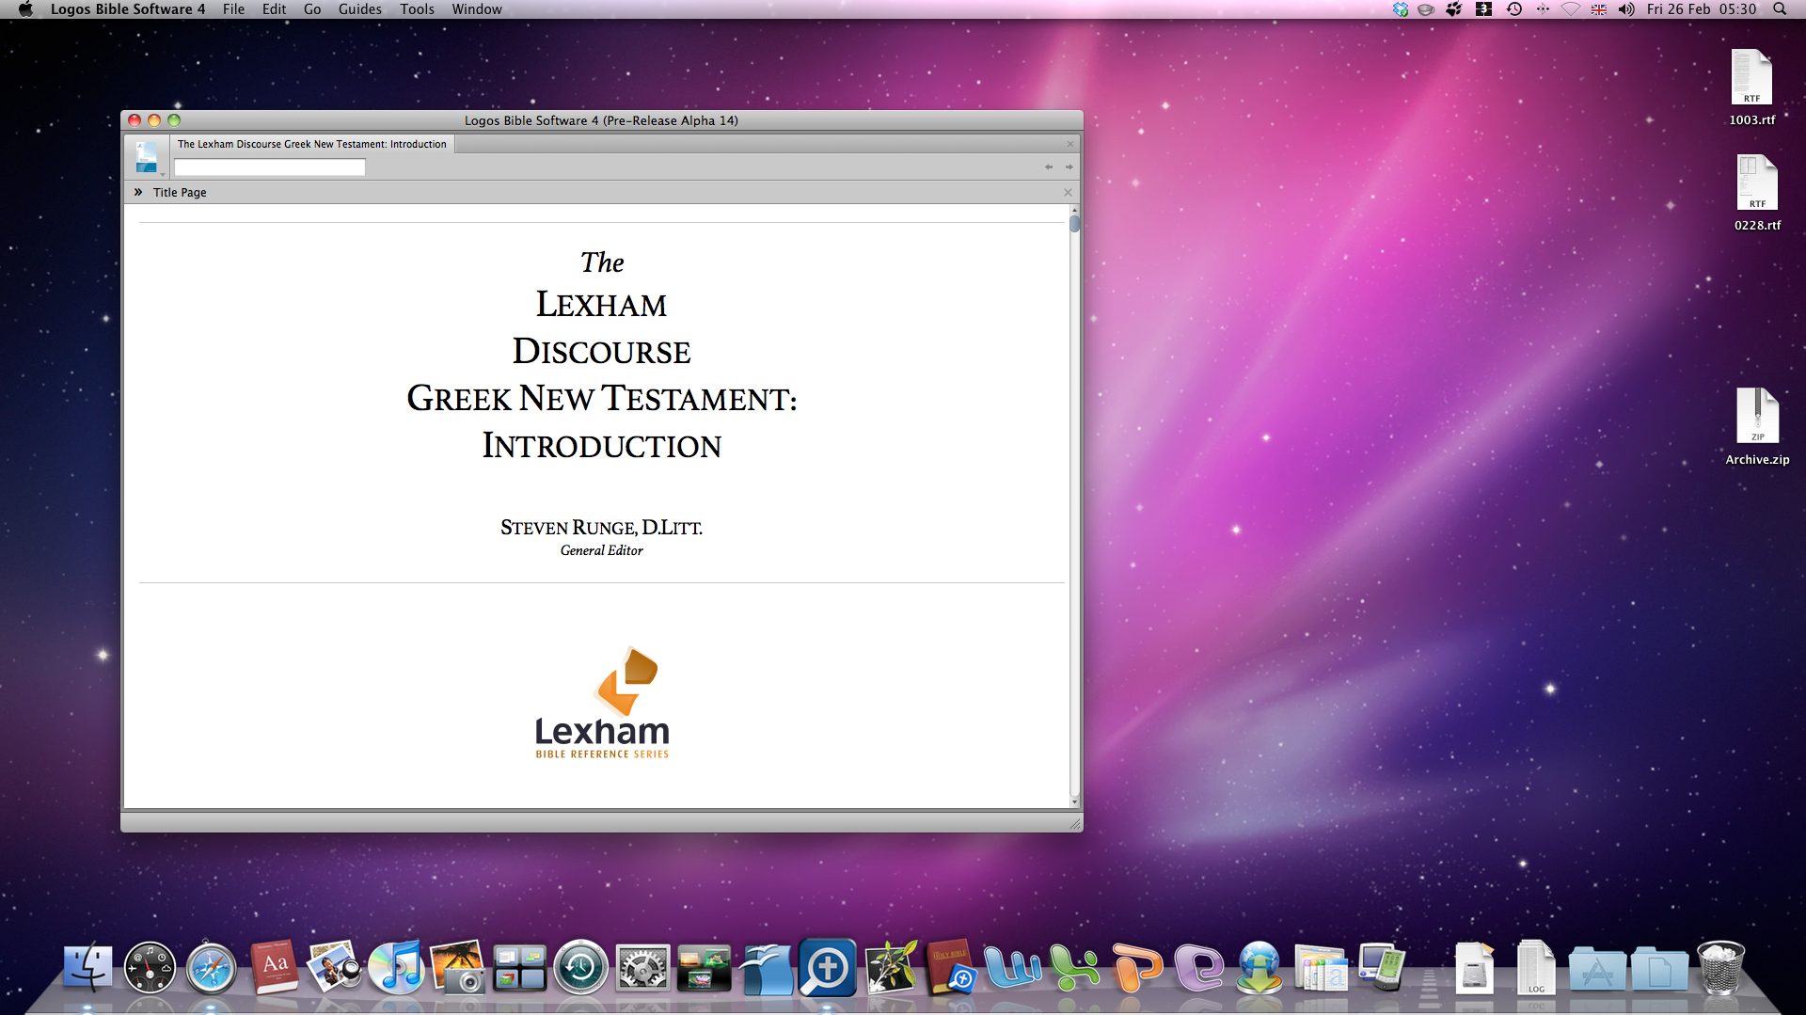
Task: Click the date and time display
Action: [x=1701, y=9]
